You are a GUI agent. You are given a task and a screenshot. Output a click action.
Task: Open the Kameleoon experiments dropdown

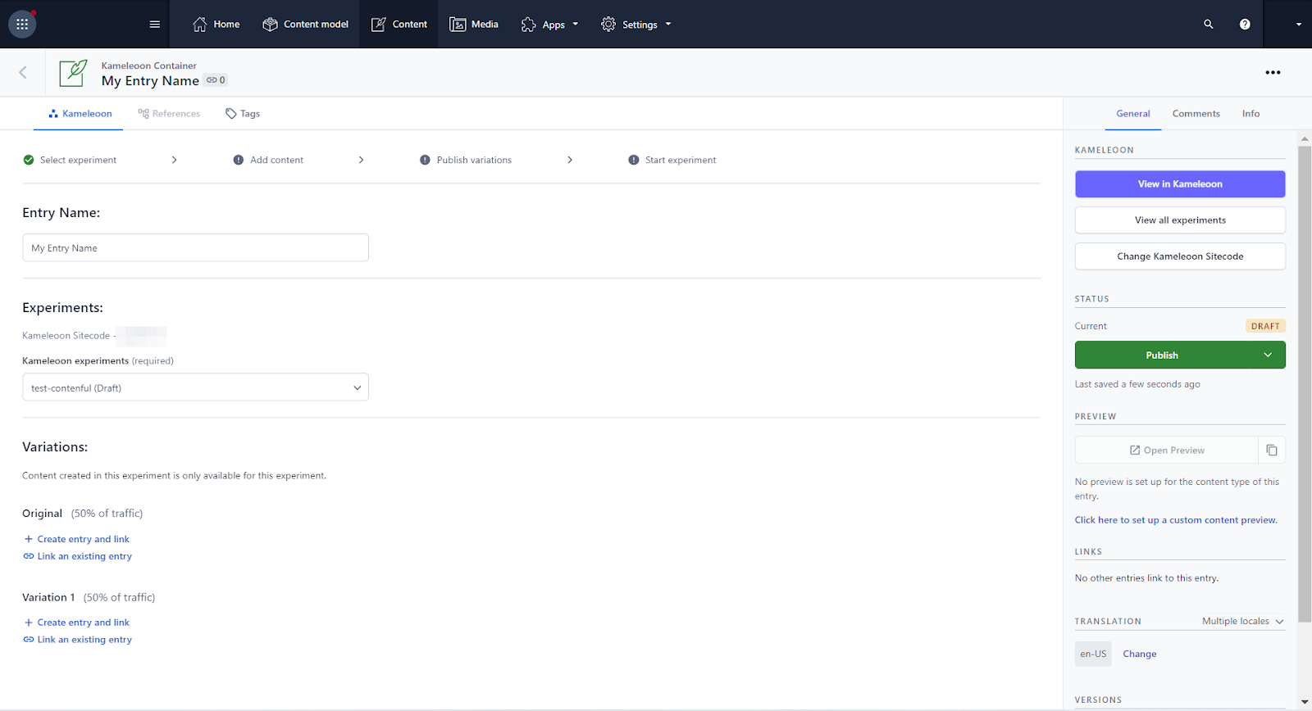coord(195,387)
